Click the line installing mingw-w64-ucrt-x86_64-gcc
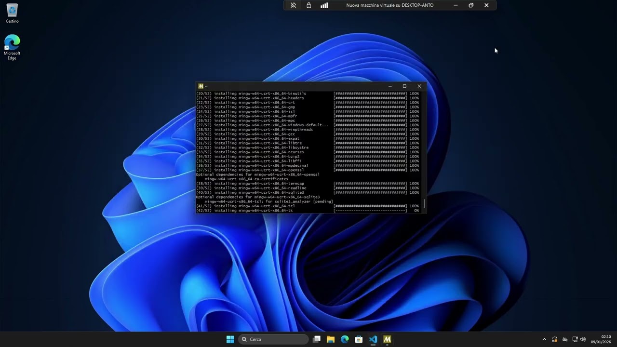Viewport: 617px width, 347px height. point(308,134)
